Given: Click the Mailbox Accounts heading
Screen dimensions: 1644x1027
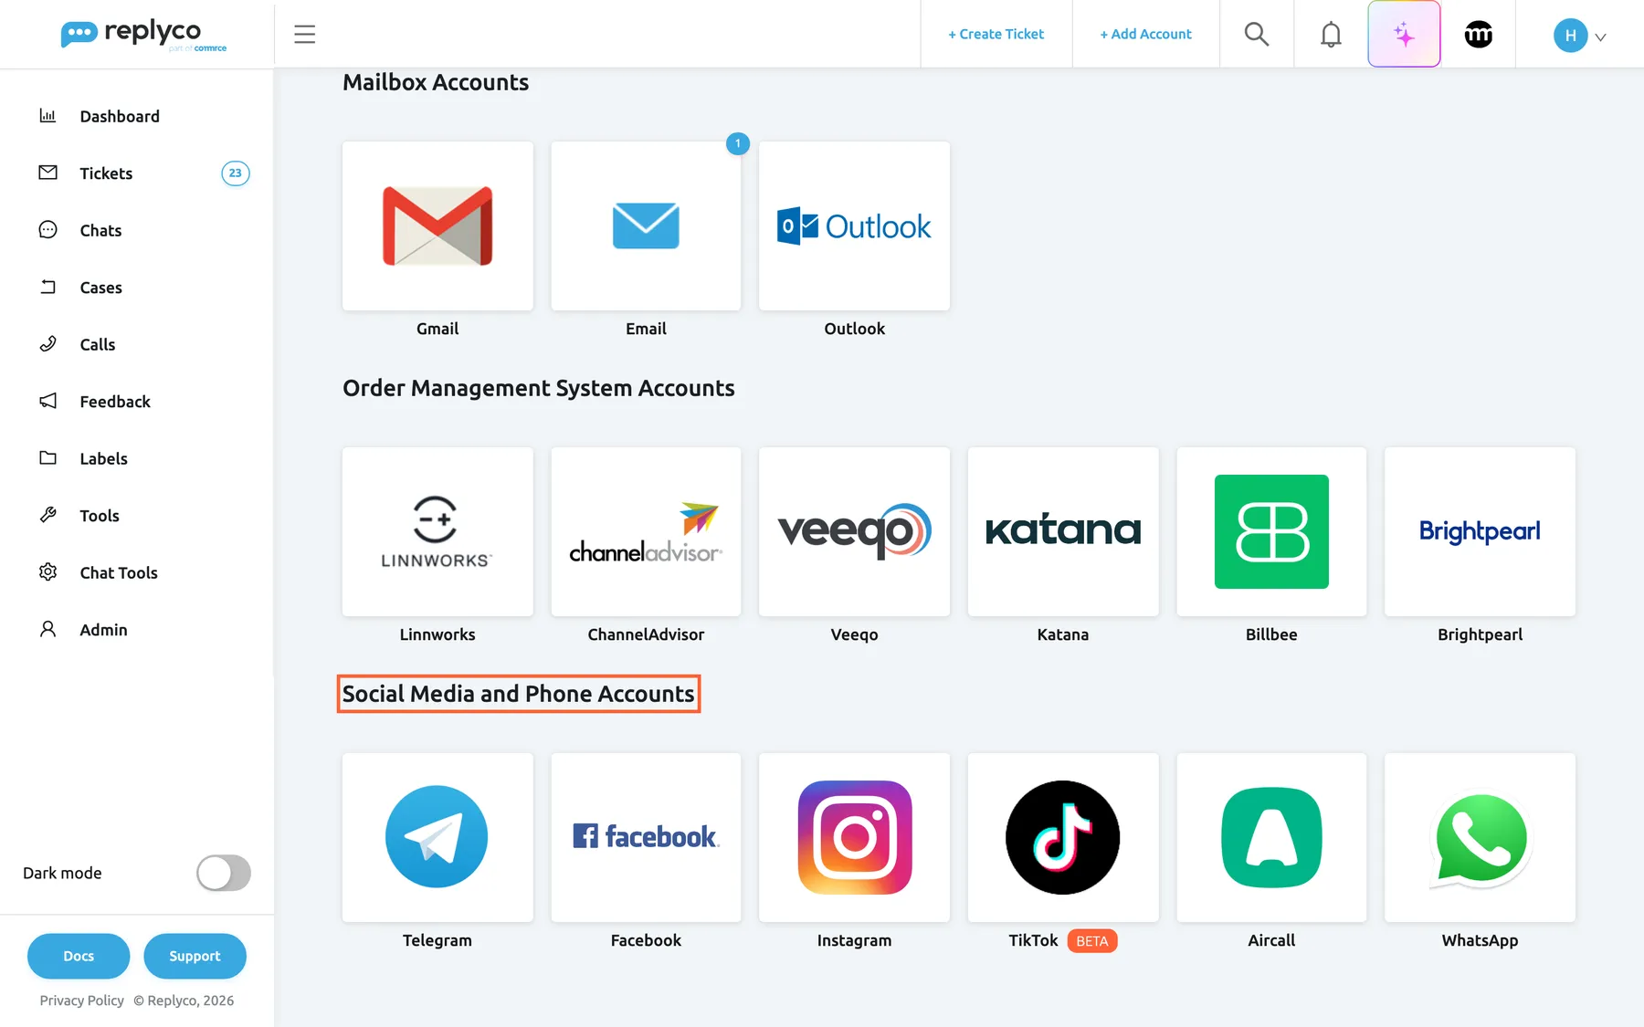Looking at the screenshot, I should 436,82.
